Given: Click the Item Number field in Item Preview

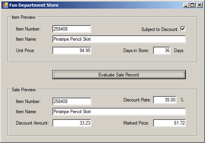Looking at the screenshot, I should click(71, 29).
